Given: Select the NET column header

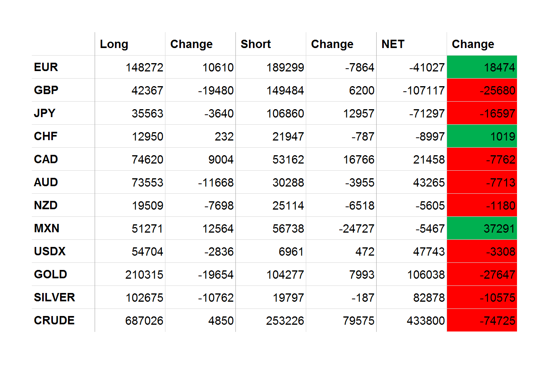Looking at the screenshot, I should click(393, 44).
